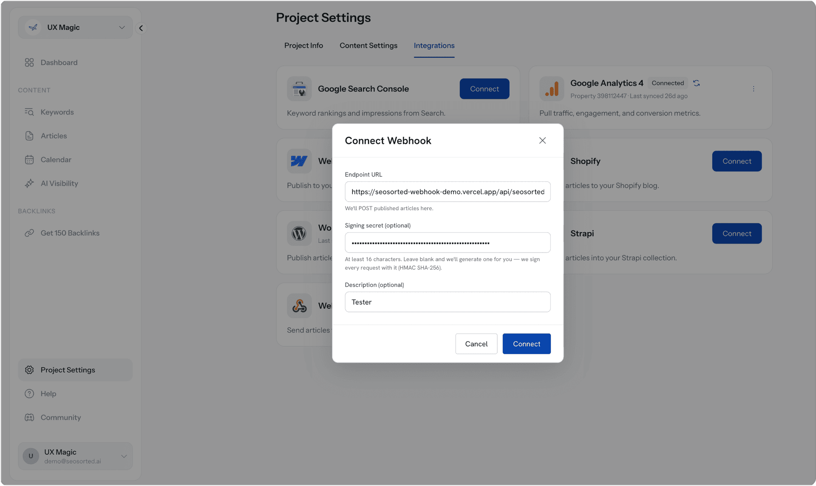Image resolution: width=816 pixels, height=486 pixels.
Task: Click the Signing secret input field
Action: pos(448,242)
